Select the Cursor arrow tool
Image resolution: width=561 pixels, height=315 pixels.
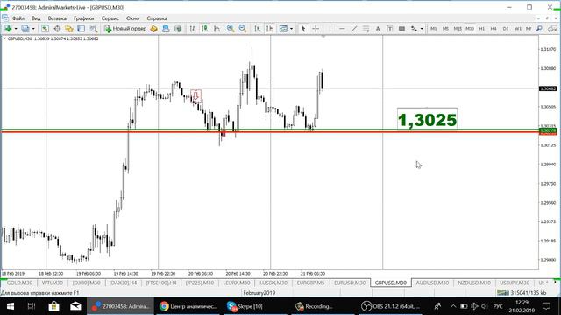[x=303, y=29]
